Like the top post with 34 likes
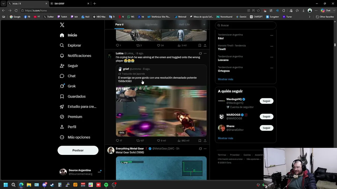337x189 pixels. [160, 45]
